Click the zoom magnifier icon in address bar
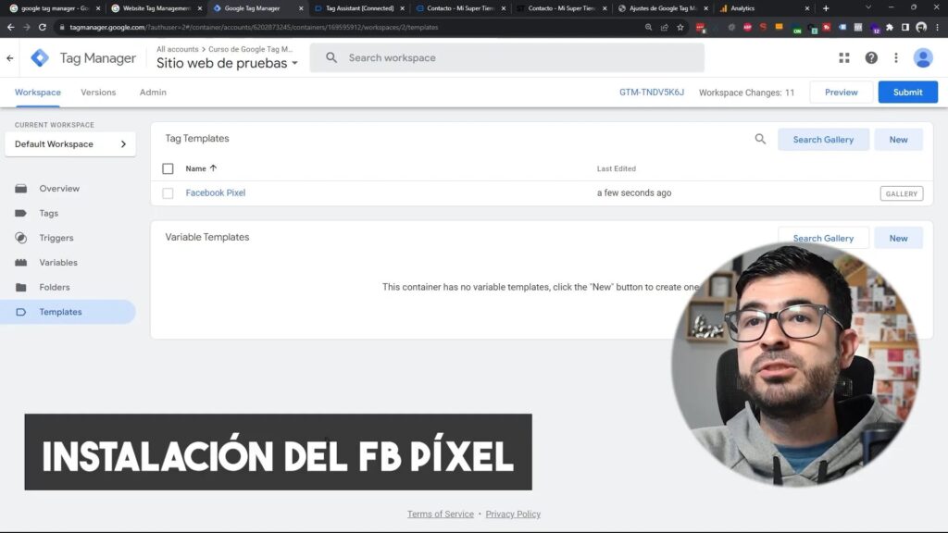This screenshot has width=948, height=533. pos(648,27)
